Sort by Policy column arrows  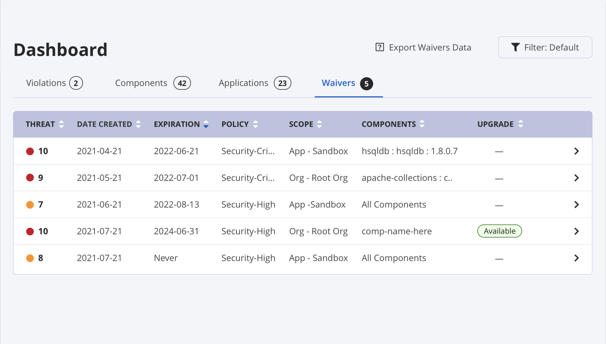(x=255, y=124)
